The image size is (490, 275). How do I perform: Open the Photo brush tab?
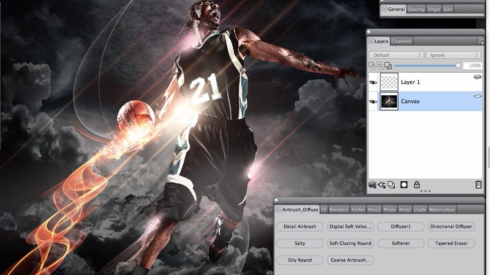pos(390,210)
